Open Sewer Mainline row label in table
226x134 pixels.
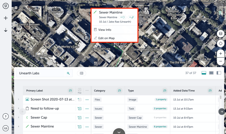click(42, 126)
